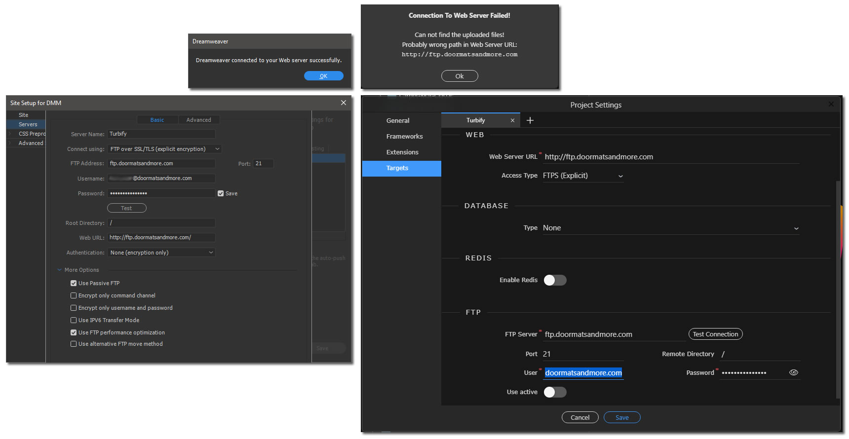The height and width of the screenshot is (439, 849).
Task: Click the Web Server URL field
Action: [670, 157]
